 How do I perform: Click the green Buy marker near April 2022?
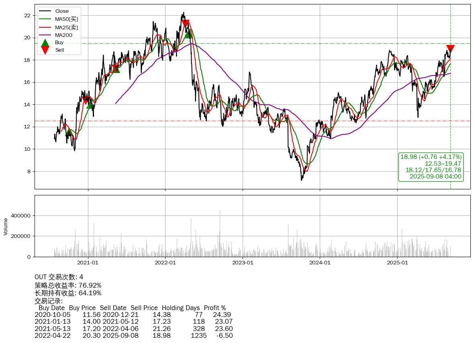click(x=188, y=34)
